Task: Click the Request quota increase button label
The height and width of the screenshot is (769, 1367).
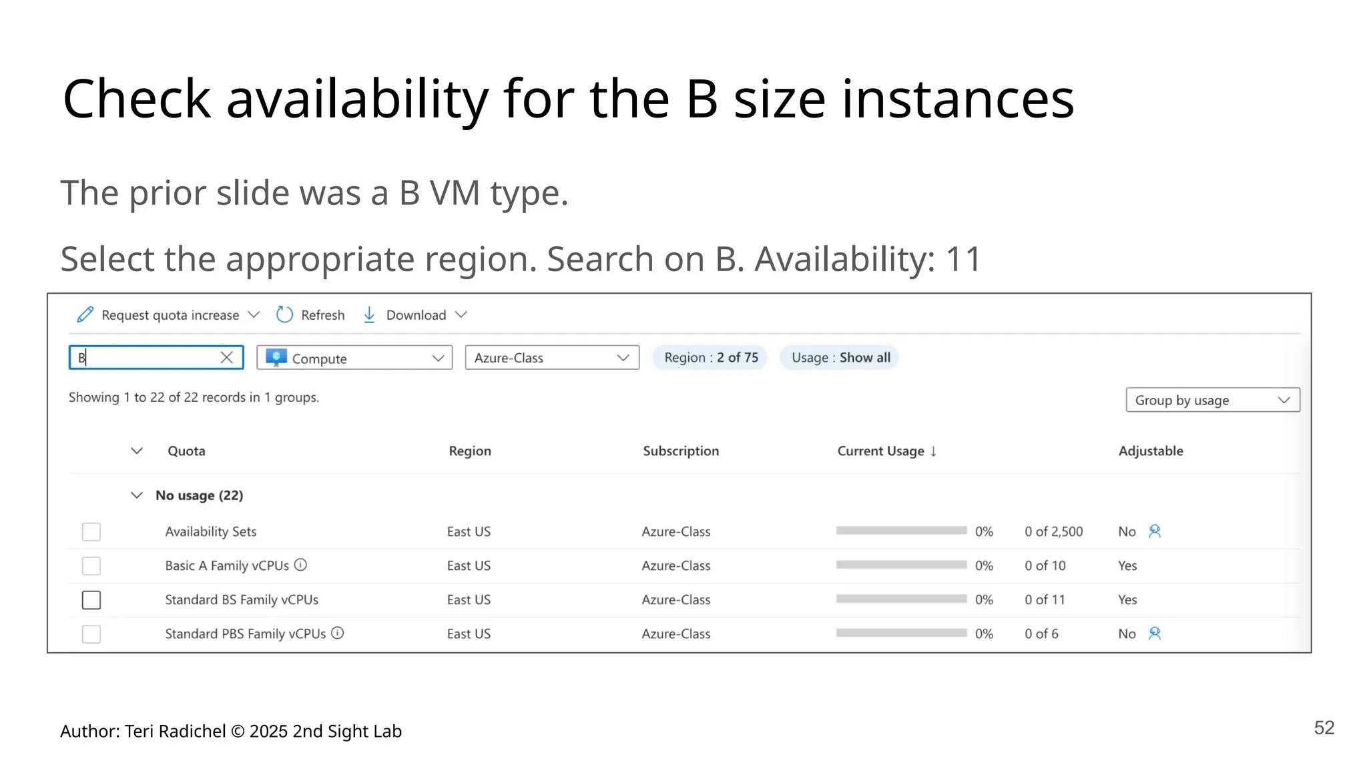Action: (170, 315)
